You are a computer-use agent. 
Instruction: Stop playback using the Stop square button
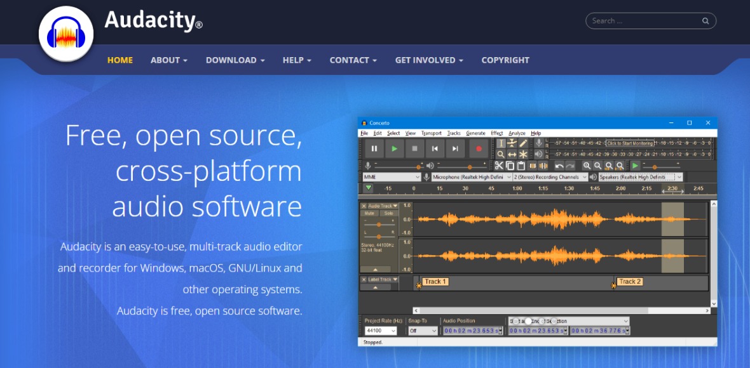414,148
